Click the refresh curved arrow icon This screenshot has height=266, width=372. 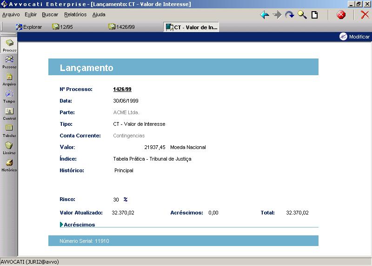tap(289, 15)
